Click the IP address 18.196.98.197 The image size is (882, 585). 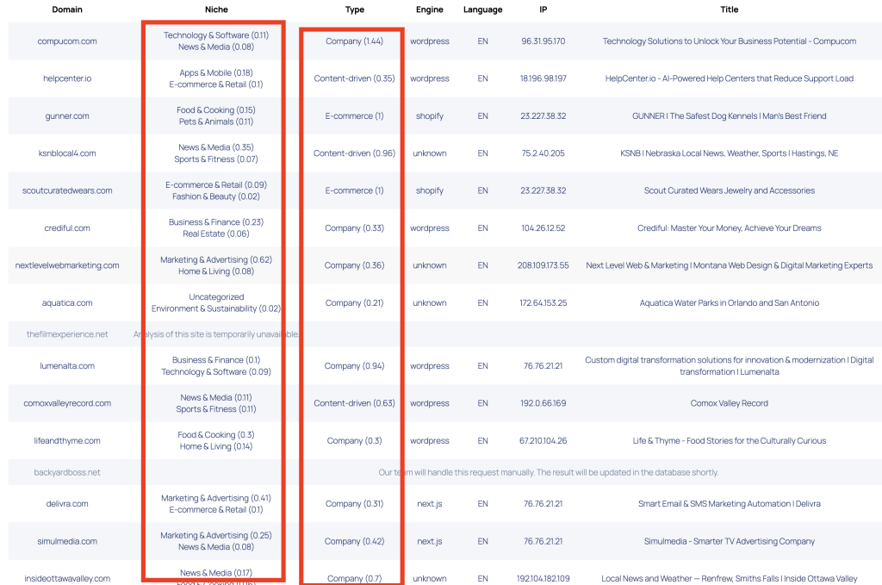pyautogui.click(x=543, y=78)
